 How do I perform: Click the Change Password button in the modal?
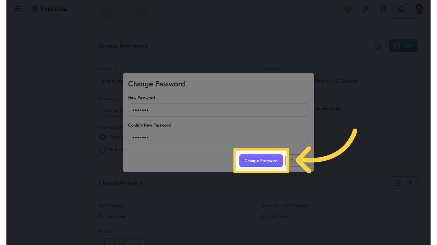pyautogui.click(x=261, y=160)
